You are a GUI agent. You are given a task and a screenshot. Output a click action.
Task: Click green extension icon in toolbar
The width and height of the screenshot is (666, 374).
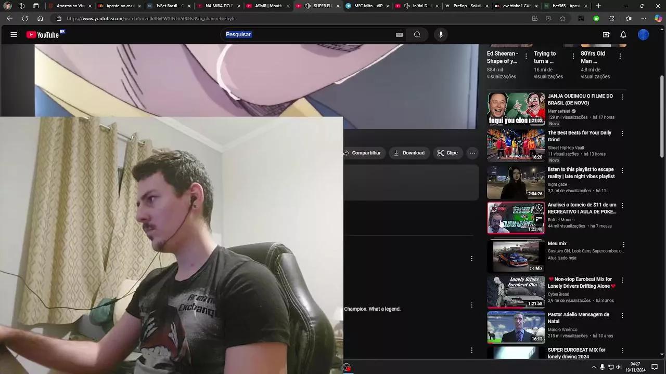tap(596, 18)
